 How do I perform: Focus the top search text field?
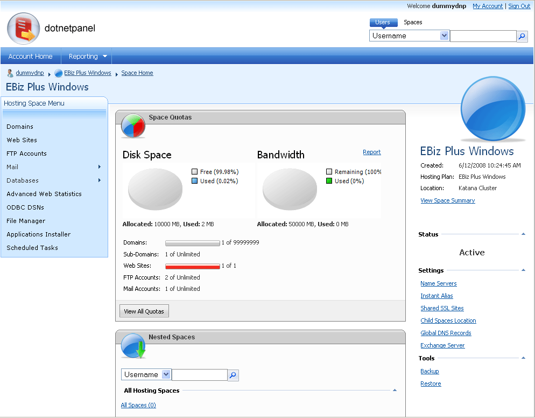click(483, 36)
